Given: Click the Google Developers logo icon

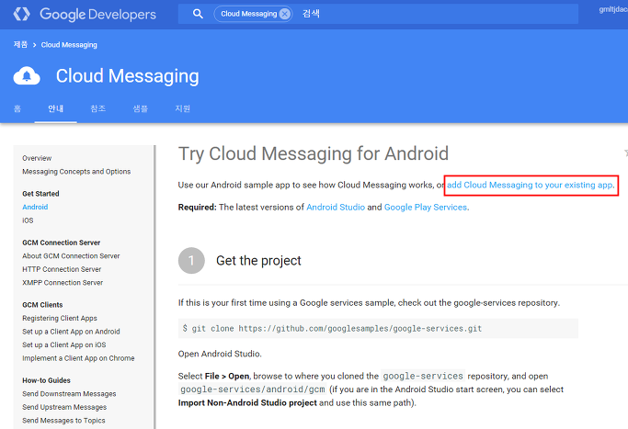Looking at the screenshot, I should (x=22, y=14).
